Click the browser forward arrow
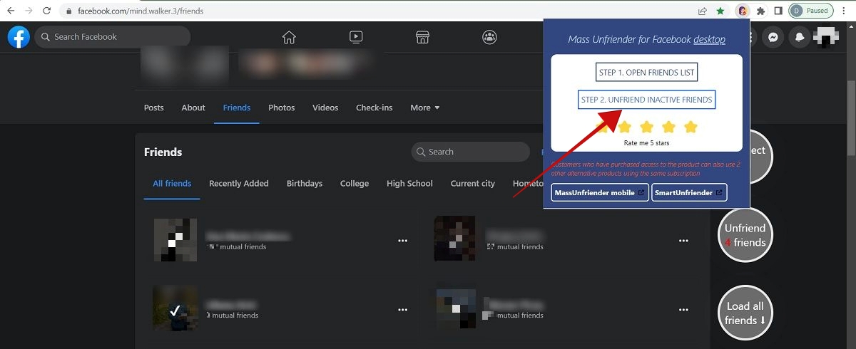Image resolution: width=856 pixels, height=349 pixels. click(x=29, y=11)
